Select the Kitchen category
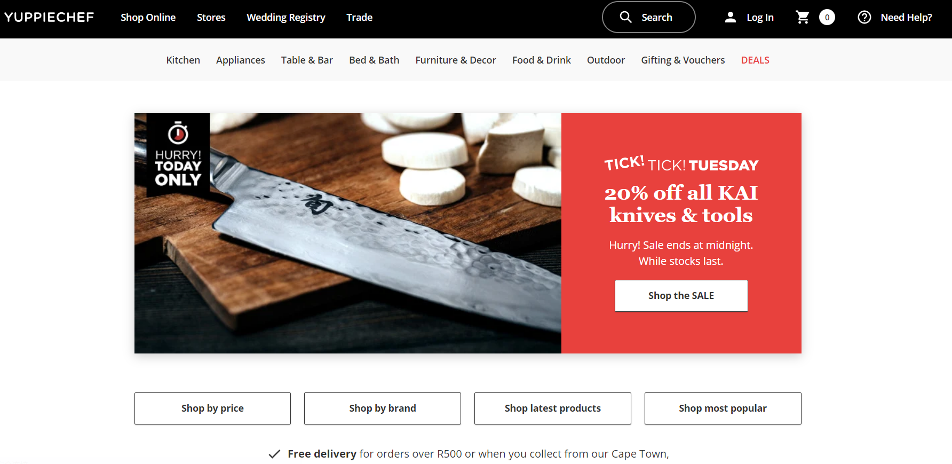This screenshot has height=464, width=952. pos(183,60)
